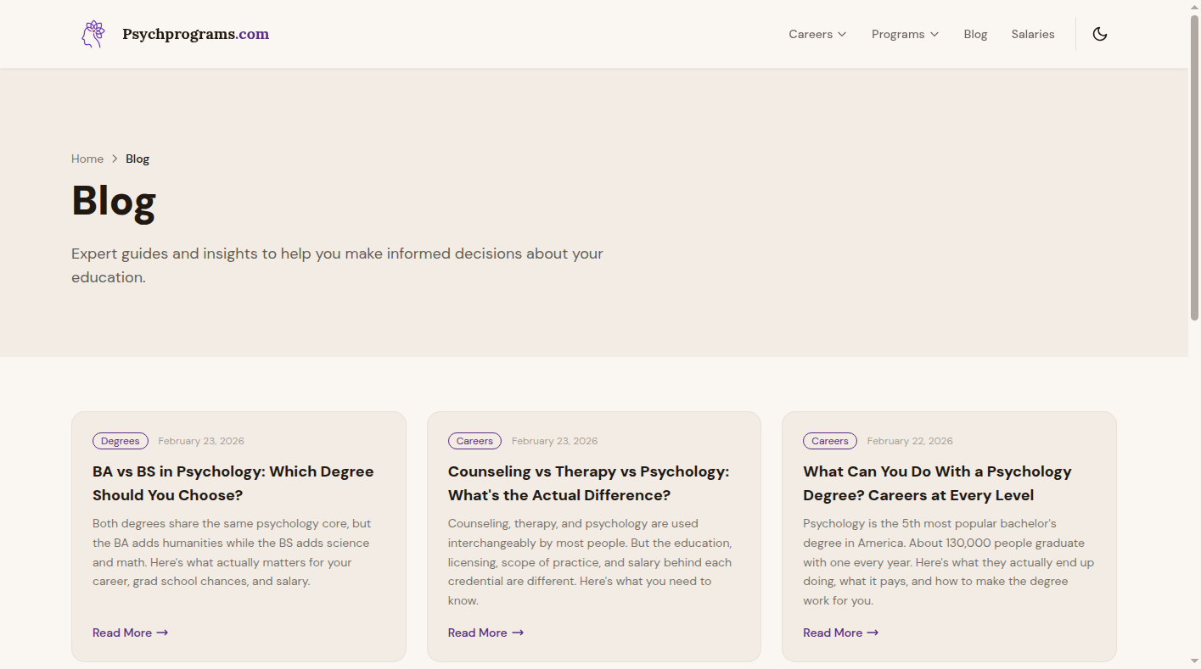Screen dimensions: 1201x669
Task: Click the Degrees category badge
Action: click(120, 440)
